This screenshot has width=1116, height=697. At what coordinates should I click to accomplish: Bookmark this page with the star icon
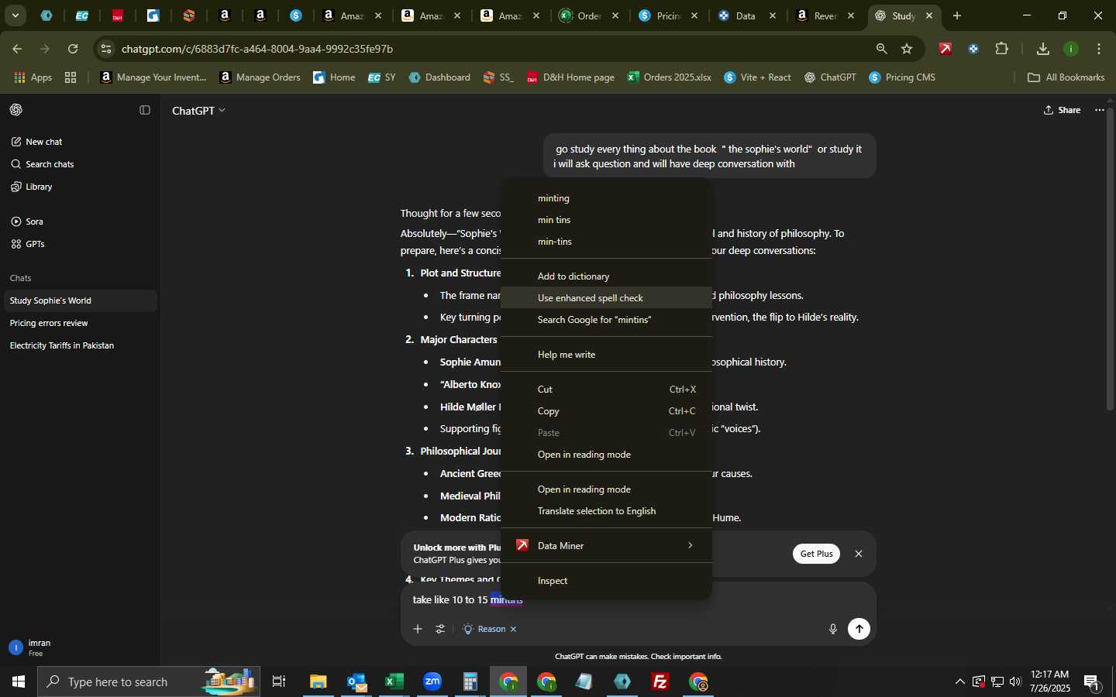coord(907,49)
